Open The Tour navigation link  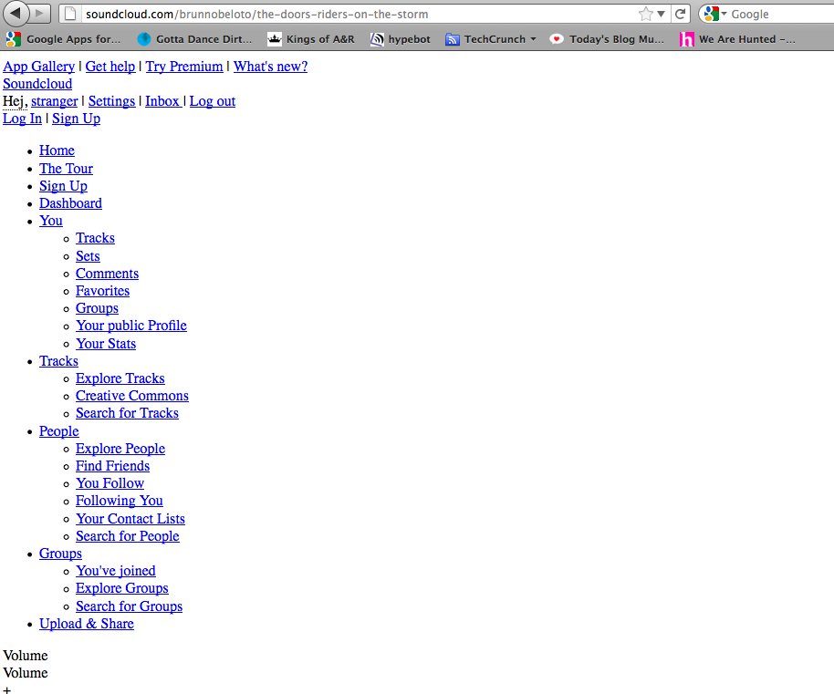pyautogui.click(x=66, y=169)
